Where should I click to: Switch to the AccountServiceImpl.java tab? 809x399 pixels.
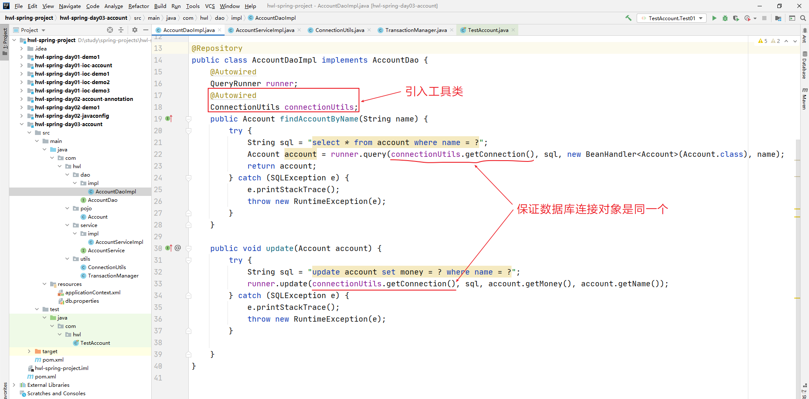[x=265, y=30]
